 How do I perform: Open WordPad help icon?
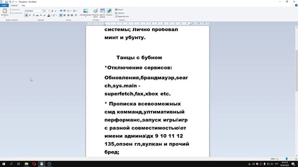(296, 5)
